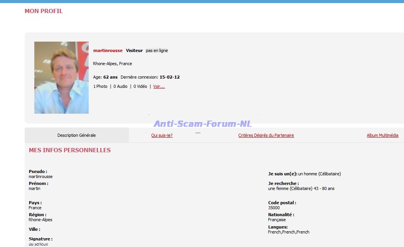Open the 'Voir...' media link
Viewport: 404px width, 247px height.
tap(159, 87)
